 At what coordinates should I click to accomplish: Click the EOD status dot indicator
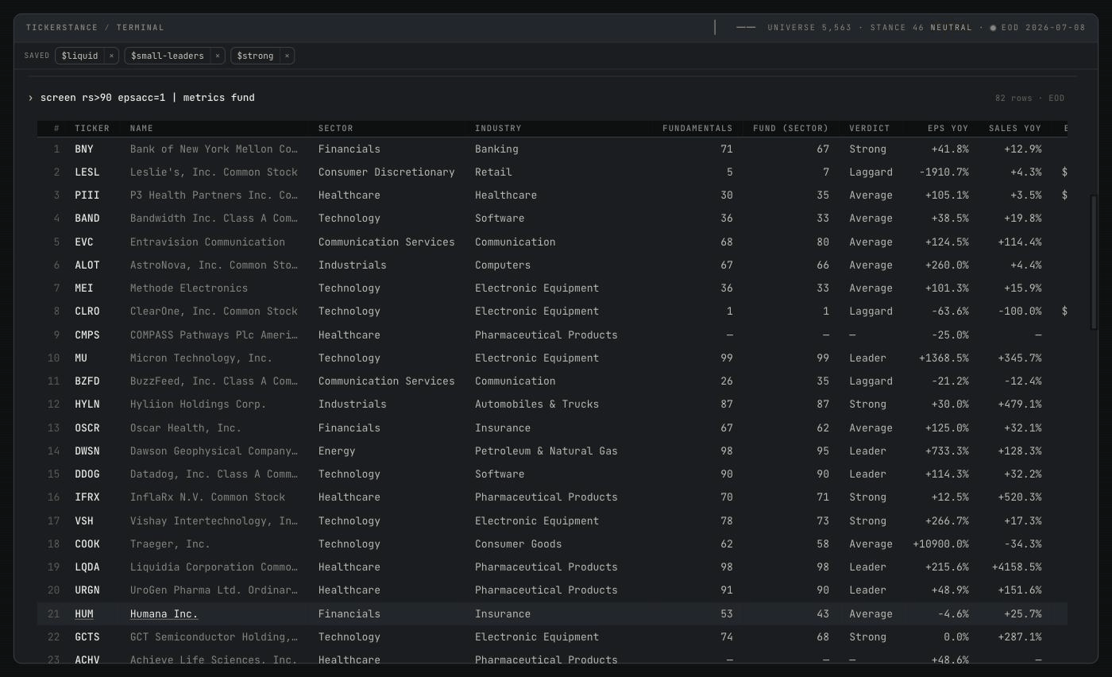(993, 28)
